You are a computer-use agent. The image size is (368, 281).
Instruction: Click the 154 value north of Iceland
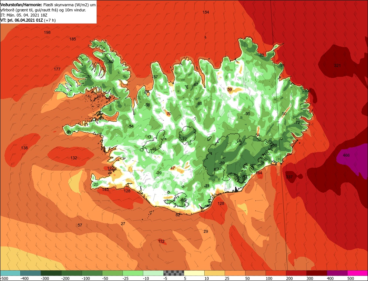[x=206, y=12]
